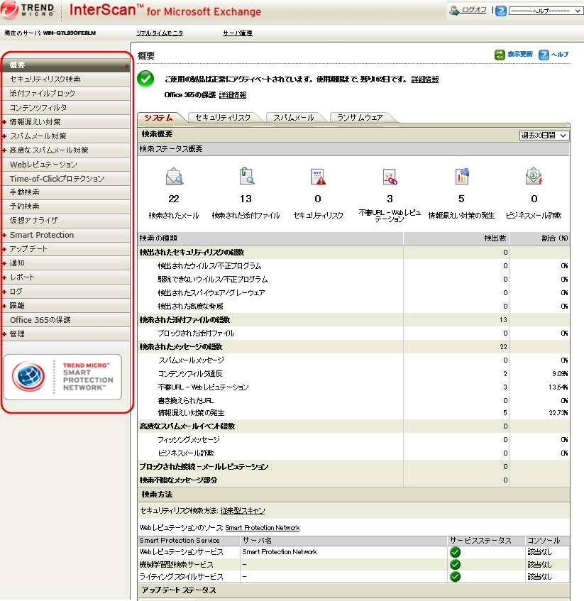
Task: Open the スパムメール tab
Action: (x=293, y=117)
